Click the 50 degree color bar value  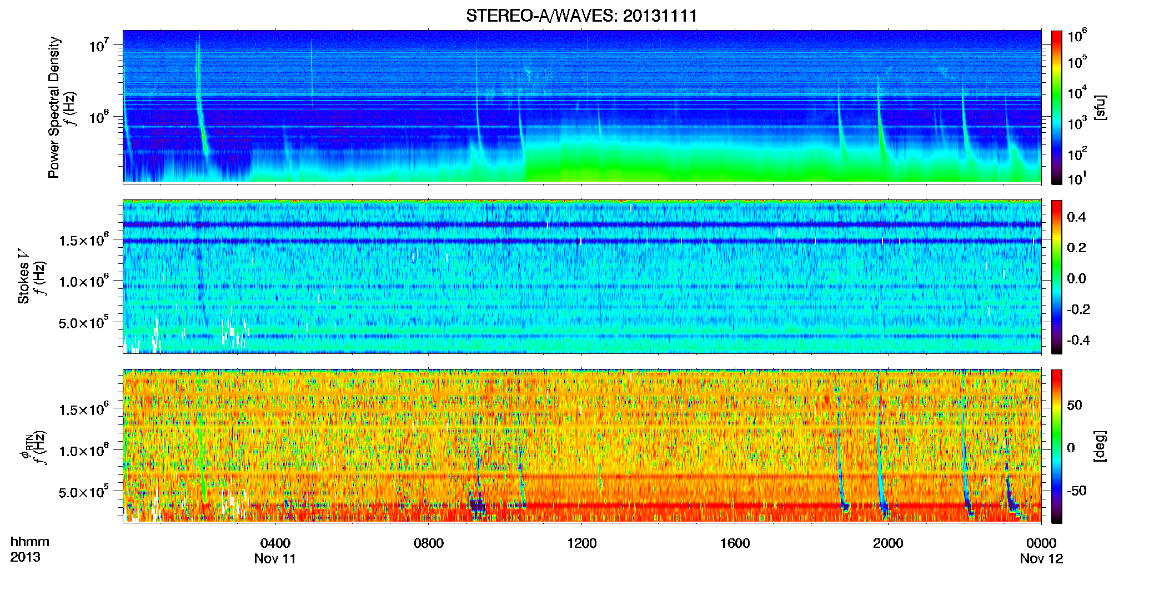(x=1075, y=405)
